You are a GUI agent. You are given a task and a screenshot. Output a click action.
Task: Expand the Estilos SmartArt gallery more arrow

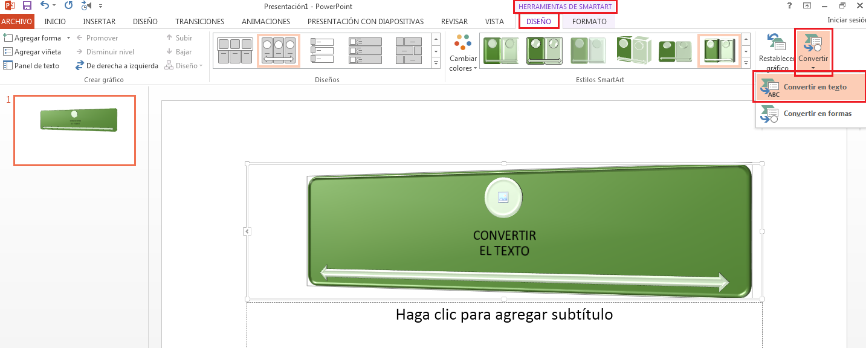tap(747, 62)
